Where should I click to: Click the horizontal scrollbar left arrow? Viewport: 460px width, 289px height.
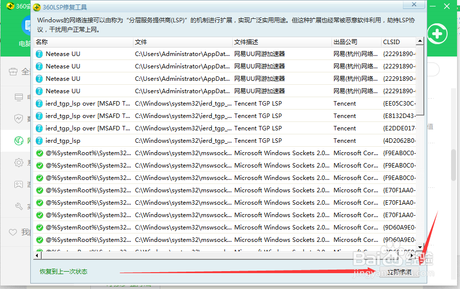(37, 256)
